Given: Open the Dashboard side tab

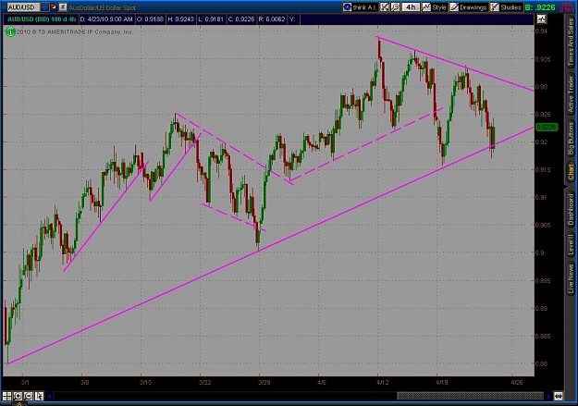Looking at the screenshot, I should click(571, 209).
